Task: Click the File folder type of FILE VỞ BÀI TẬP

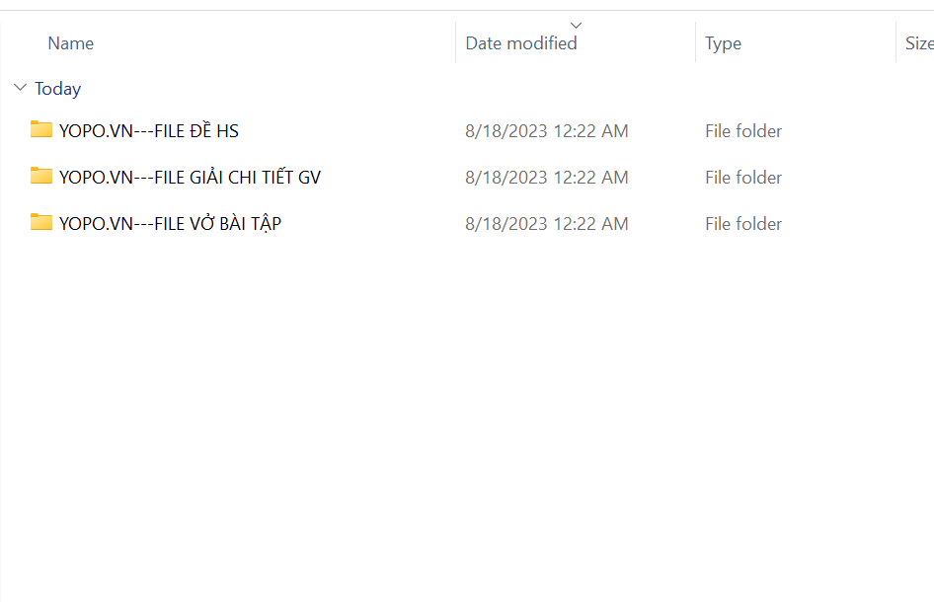Action: click(742, 224)
